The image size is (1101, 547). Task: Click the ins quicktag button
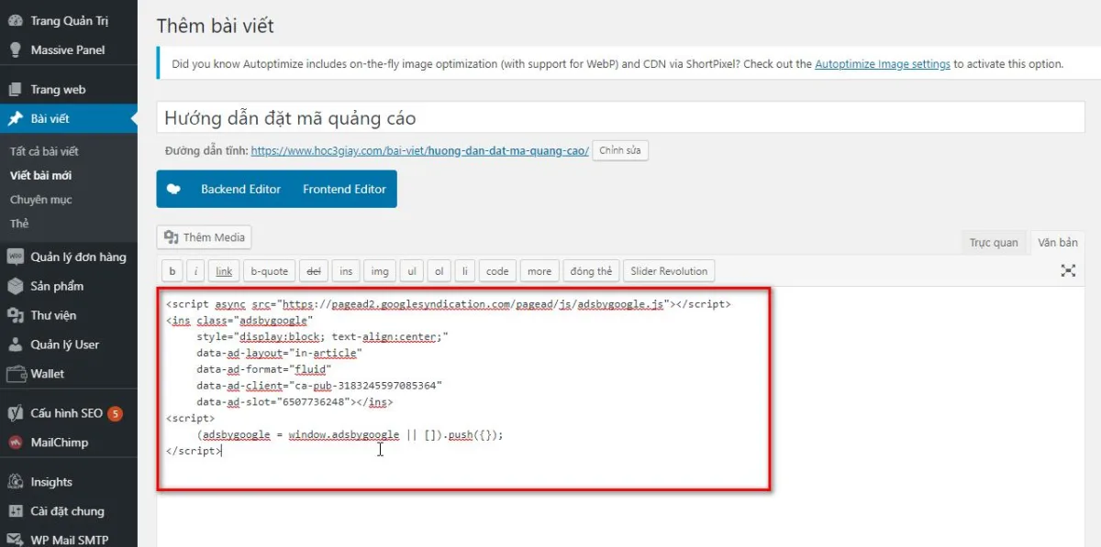pyautogui.click(x=346, y=271)
